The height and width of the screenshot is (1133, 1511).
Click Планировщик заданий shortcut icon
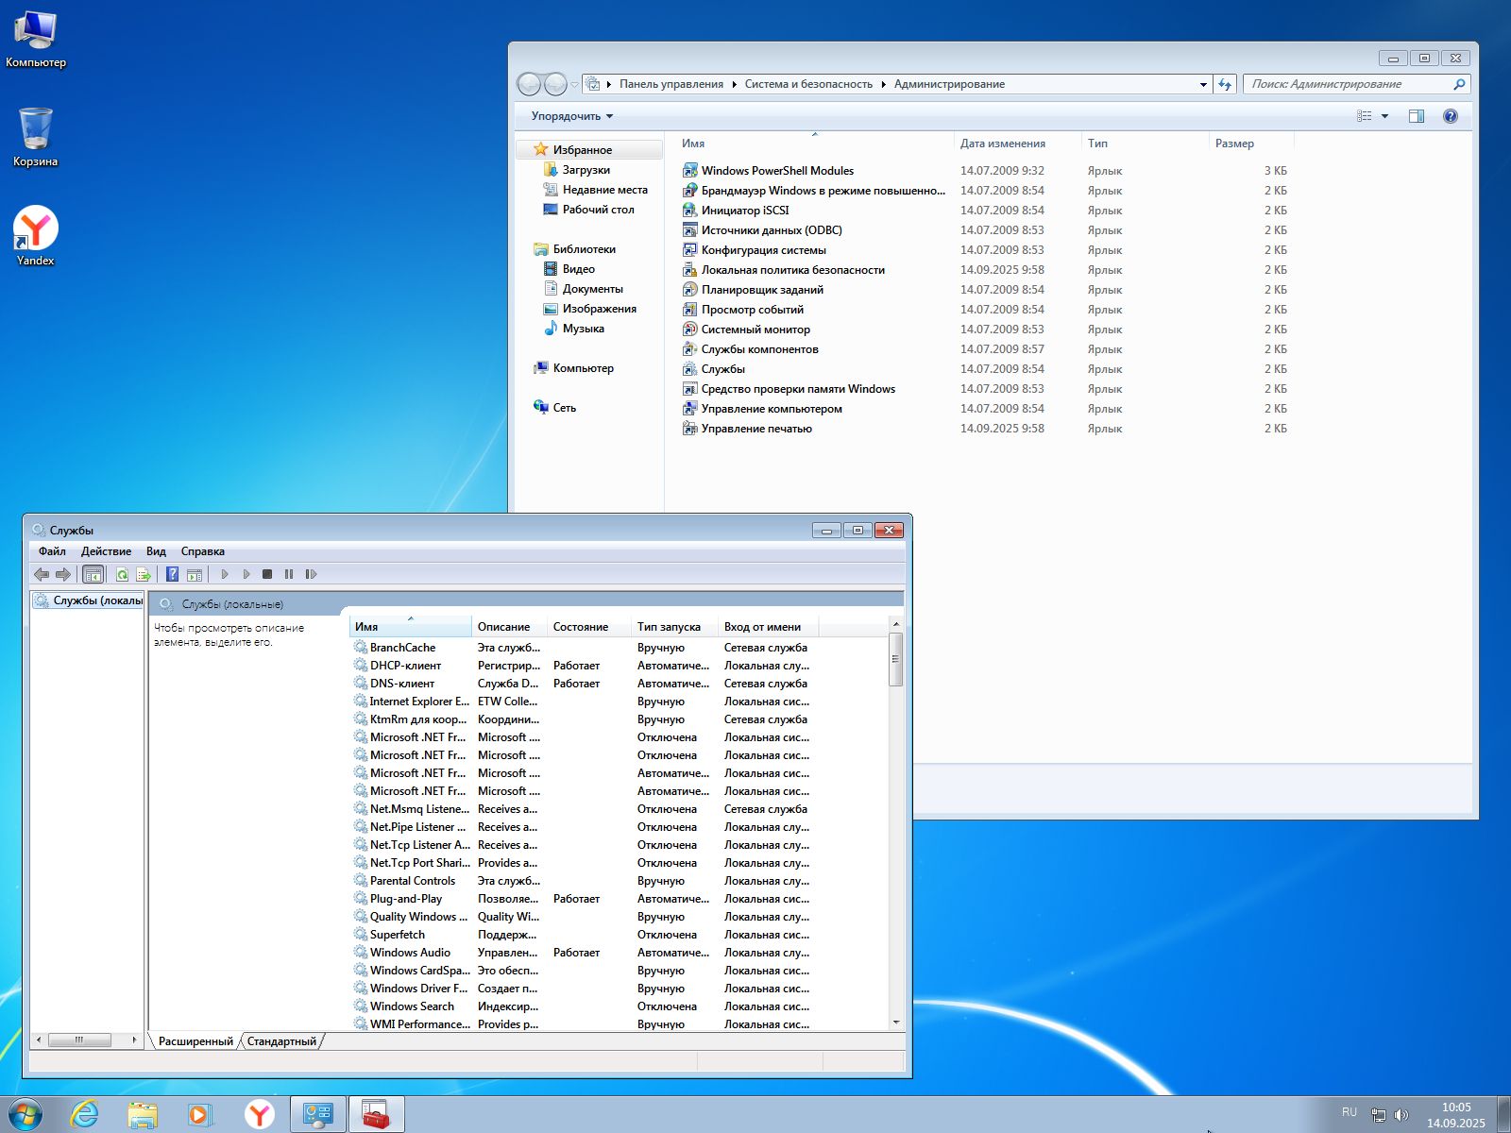click(x=689, y=290)
